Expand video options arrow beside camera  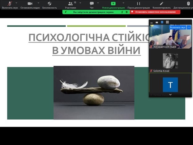click(38, 2)
